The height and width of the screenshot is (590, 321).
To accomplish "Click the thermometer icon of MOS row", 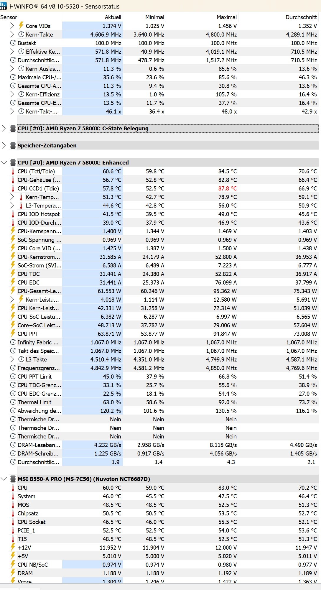I will pyautogui.click(x=13, y=505).
